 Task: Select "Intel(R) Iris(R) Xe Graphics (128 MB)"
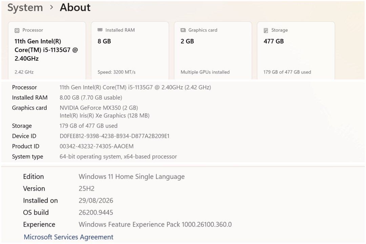105,116
